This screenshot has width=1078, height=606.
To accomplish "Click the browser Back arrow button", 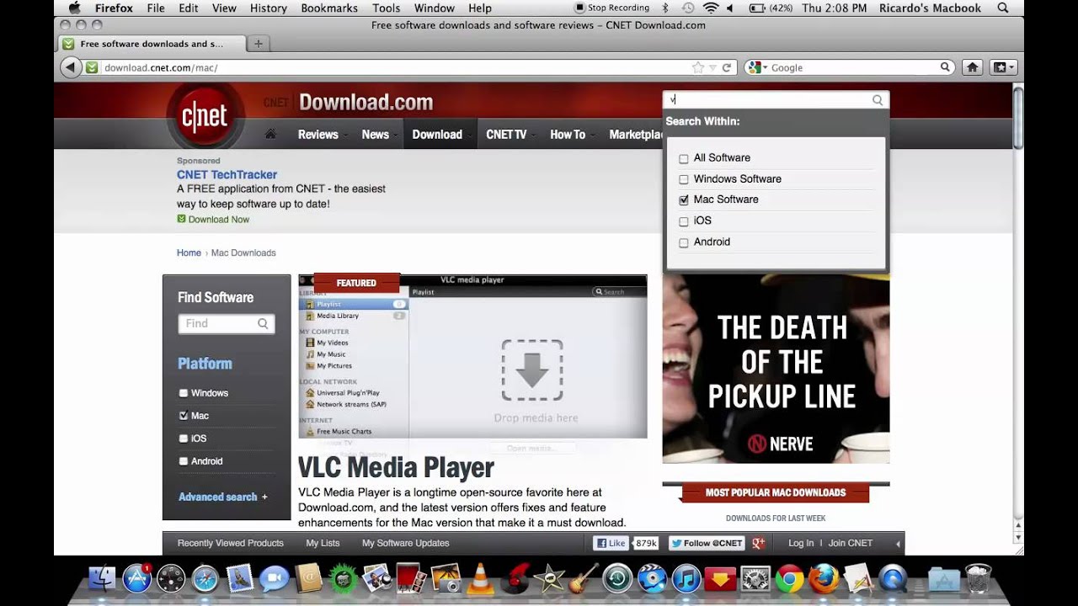I will 71,67.
